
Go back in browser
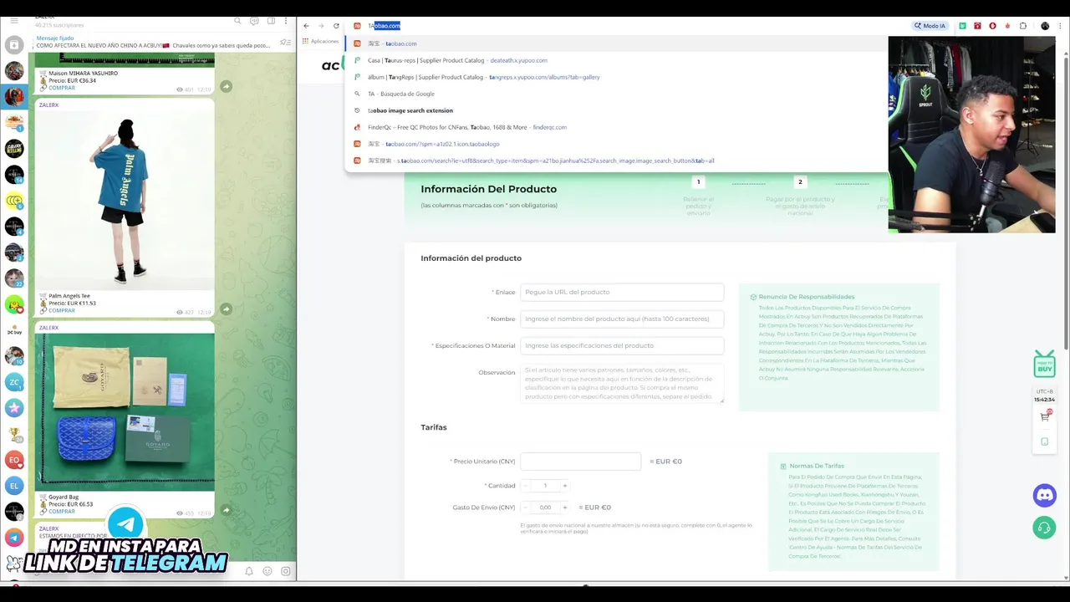click(x=306, y=26)
